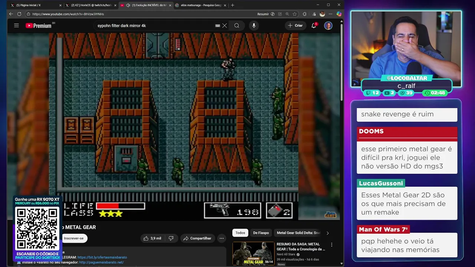
Task: Open the browser extensions icon
Action: point(305,14)
